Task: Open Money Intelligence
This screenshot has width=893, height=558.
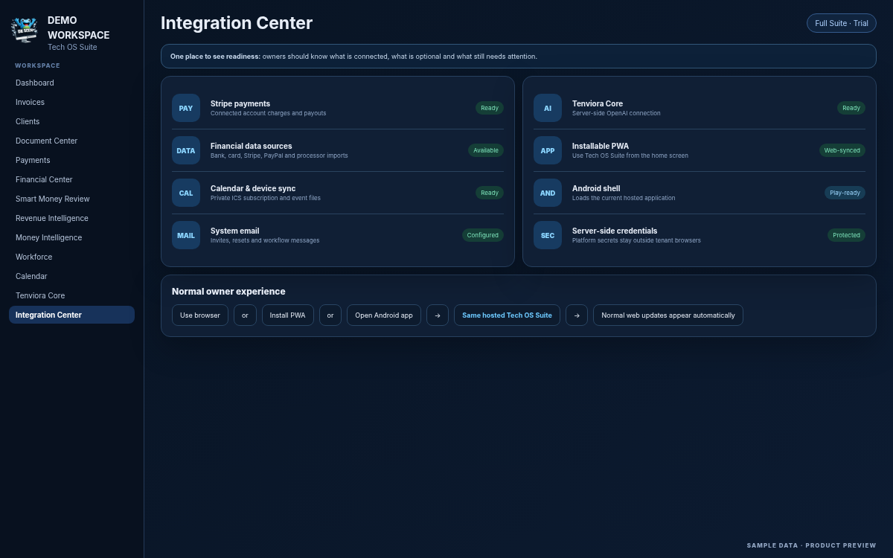Action: [71, 237]
